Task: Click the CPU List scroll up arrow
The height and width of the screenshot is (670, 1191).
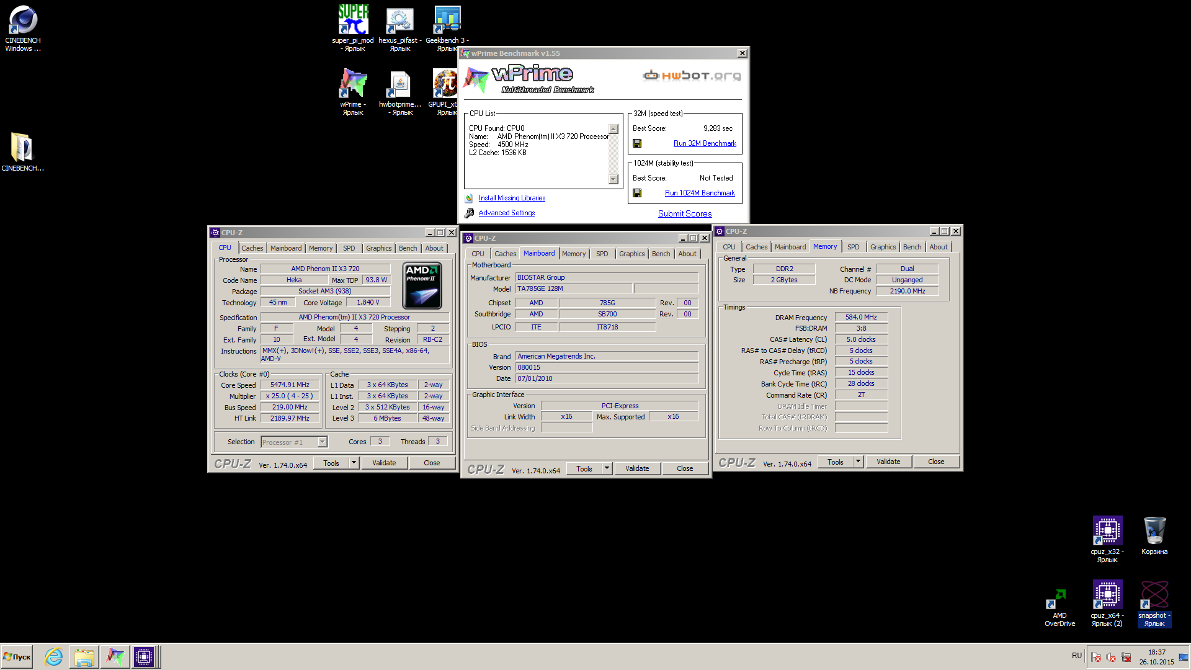Action: pos(613,129)
